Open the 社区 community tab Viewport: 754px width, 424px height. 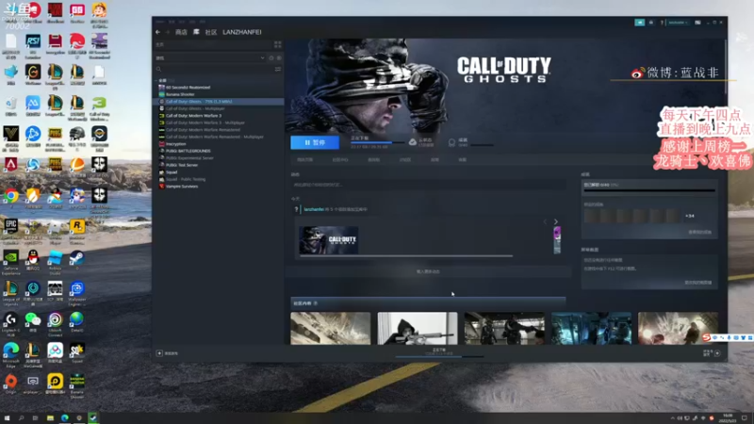click(211, 32)
